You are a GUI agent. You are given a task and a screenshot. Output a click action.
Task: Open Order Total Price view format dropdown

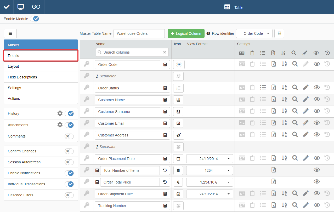click(209, 182)
